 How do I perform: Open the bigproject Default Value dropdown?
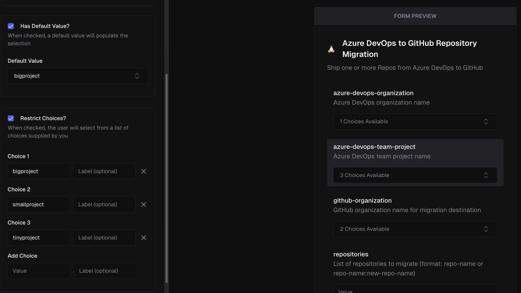[x=74, y=76]
